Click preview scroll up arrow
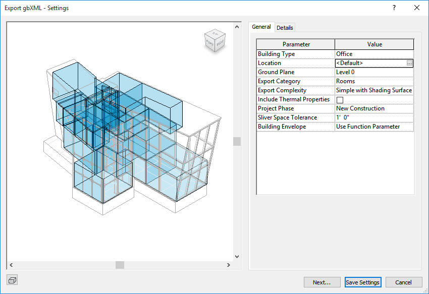The height and width of the screenshot is (294, 429). tap(237, 26)
